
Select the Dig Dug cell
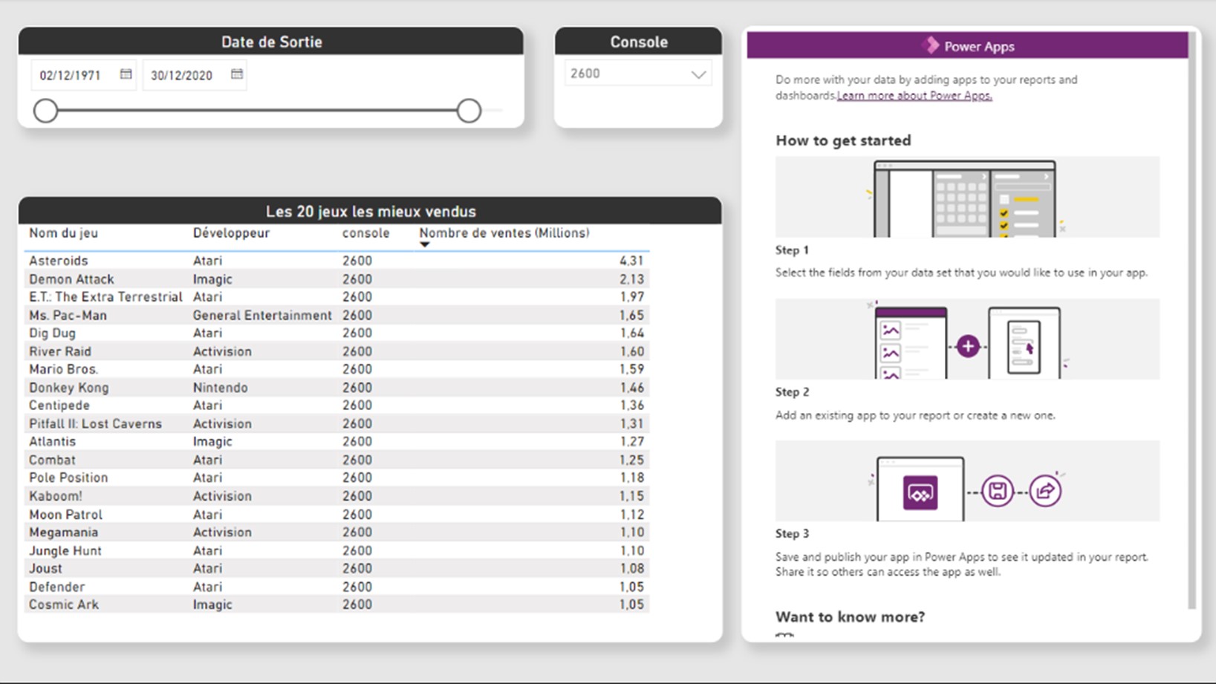(52, 333)
